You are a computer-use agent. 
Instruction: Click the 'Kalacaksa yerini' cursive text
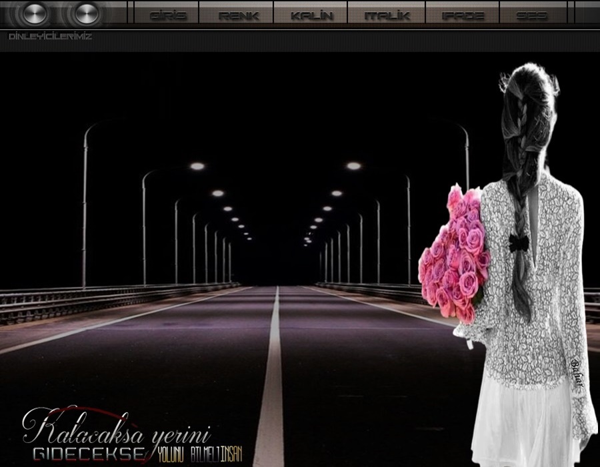coord(117,427)
